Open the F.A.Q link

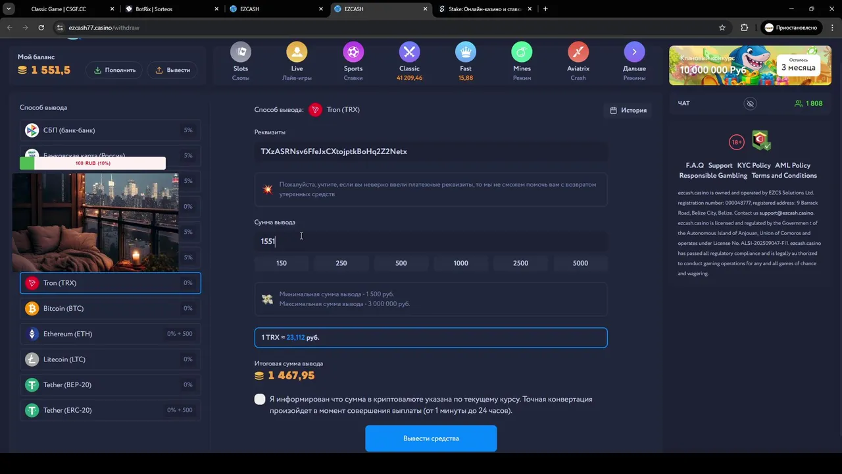point(695,165)
